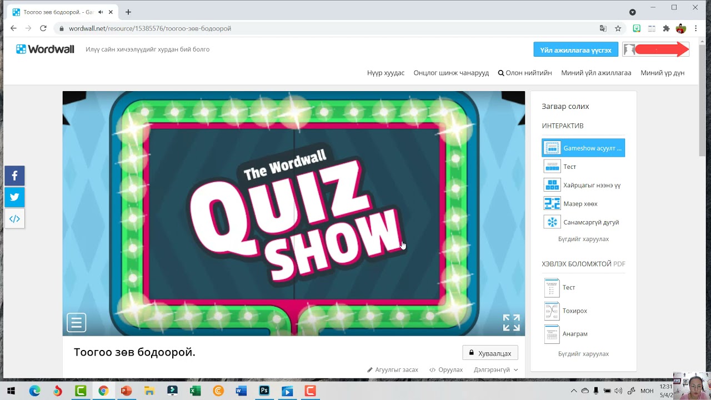The image size is (711, 400).
Task: Open the game hamburger menu
Action: pos(77,322)
